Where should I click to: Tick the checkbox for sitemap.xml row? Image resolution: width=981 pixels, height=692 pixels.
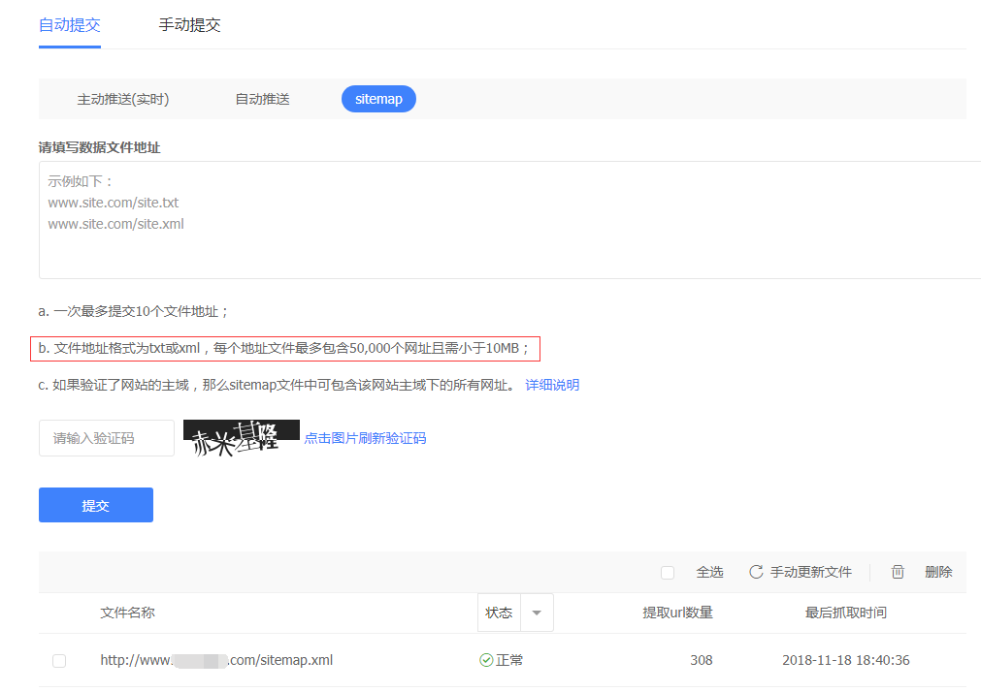tap(59, 661)
